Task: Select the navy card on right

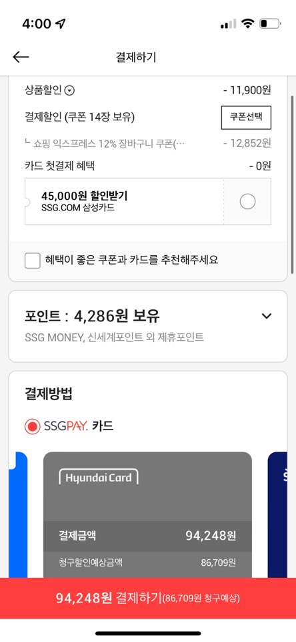Action: click(x=277, y=514)
